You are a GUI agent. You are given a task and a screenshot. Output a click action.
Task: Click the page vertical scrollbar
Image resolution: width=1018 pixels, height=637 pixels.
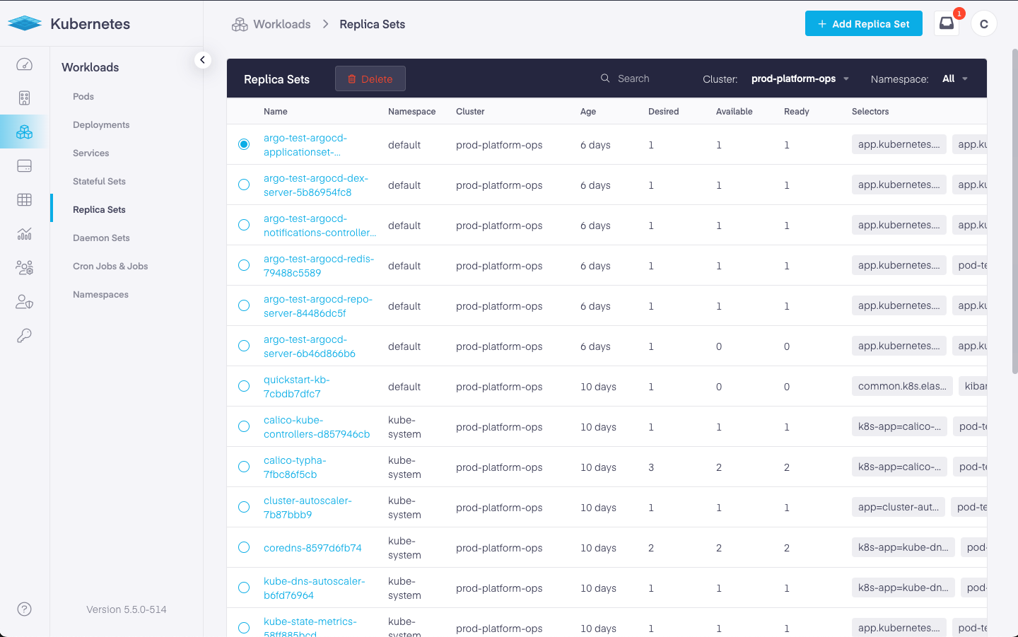pyautogui.click(x=1014, y=212)
